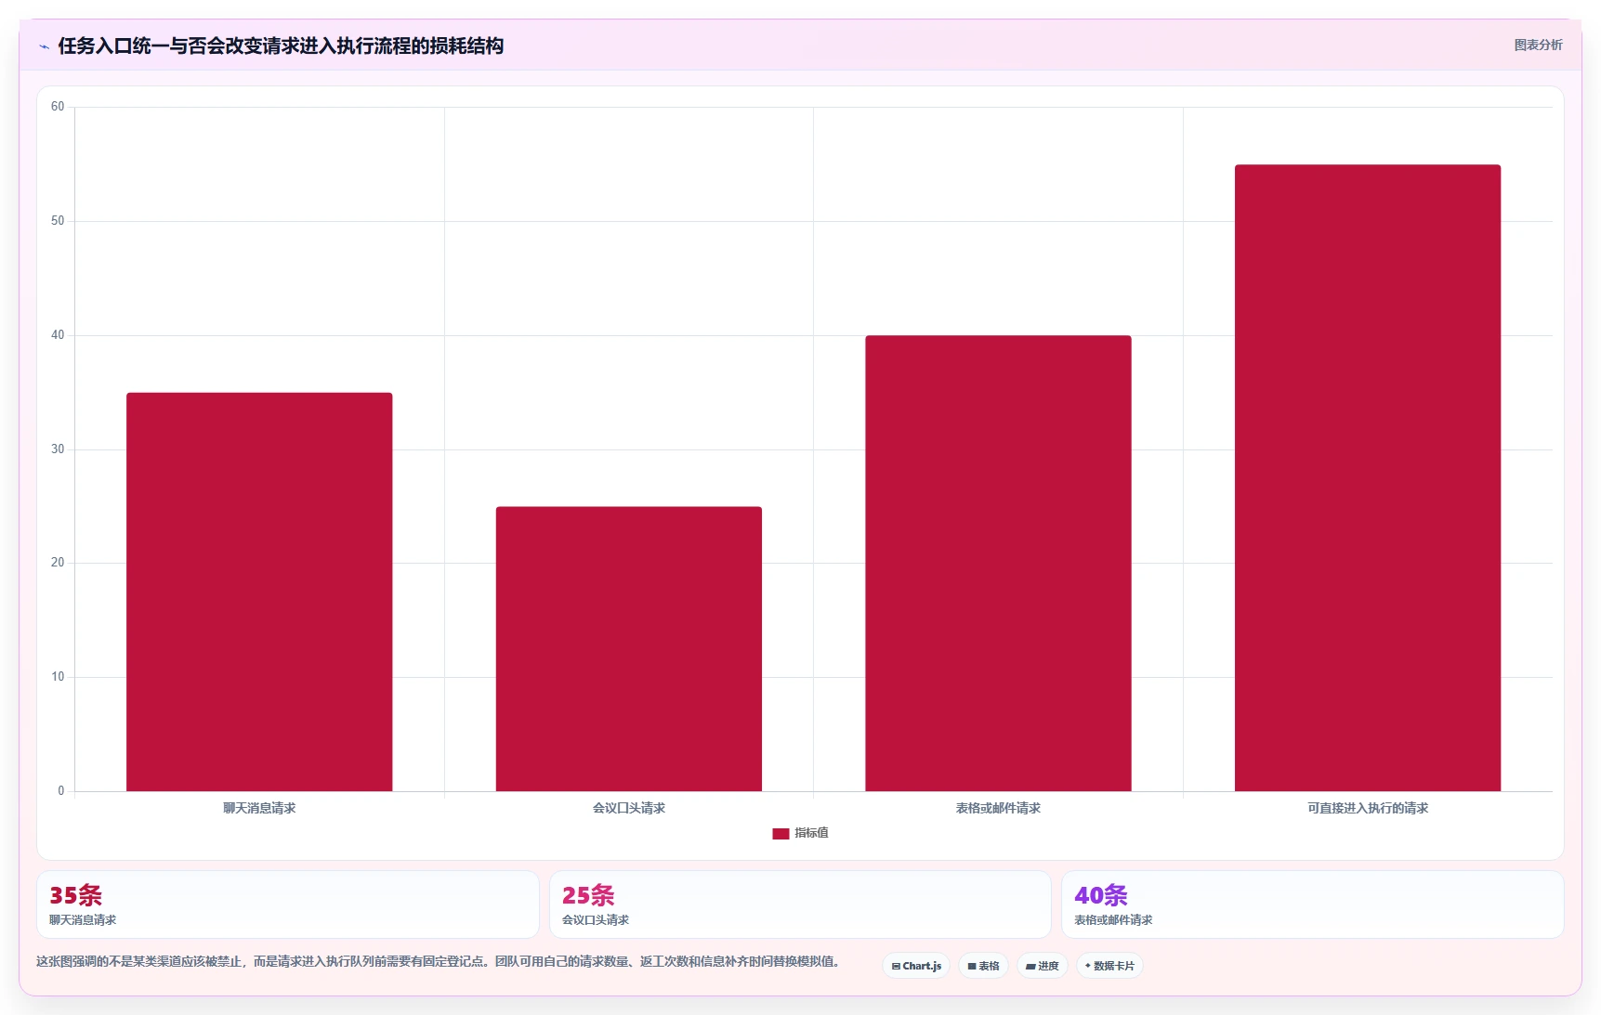Viewport: 1601px width, 1015px height.
Task: Select the 会议口头请求 bar in the chart
Action: point(629,649)
